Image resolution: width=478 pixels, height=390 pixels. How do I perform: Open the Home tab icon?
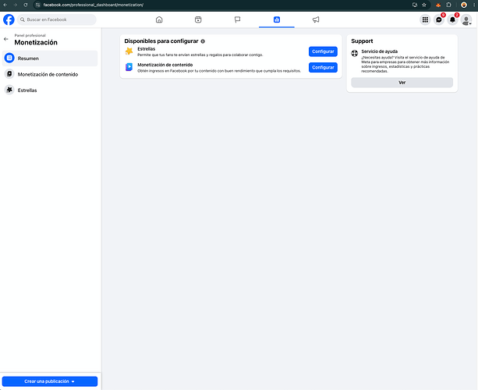[x=159, y=19]
